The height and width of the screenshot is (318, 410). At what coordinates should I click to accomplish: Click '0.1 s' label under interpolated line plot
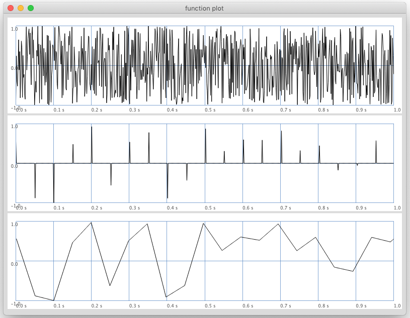tap(59, 306)
